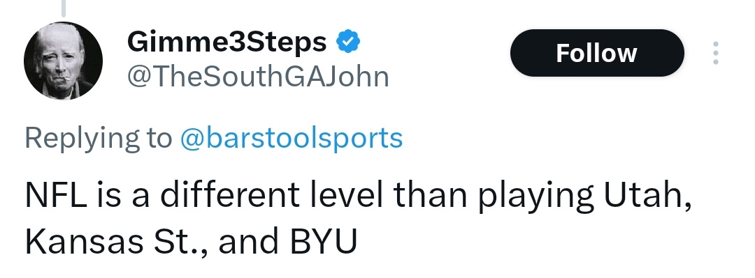
Task: Click the word 'Utah,' in the tweet
Action: pyautogui.click(x=647, y=196)
